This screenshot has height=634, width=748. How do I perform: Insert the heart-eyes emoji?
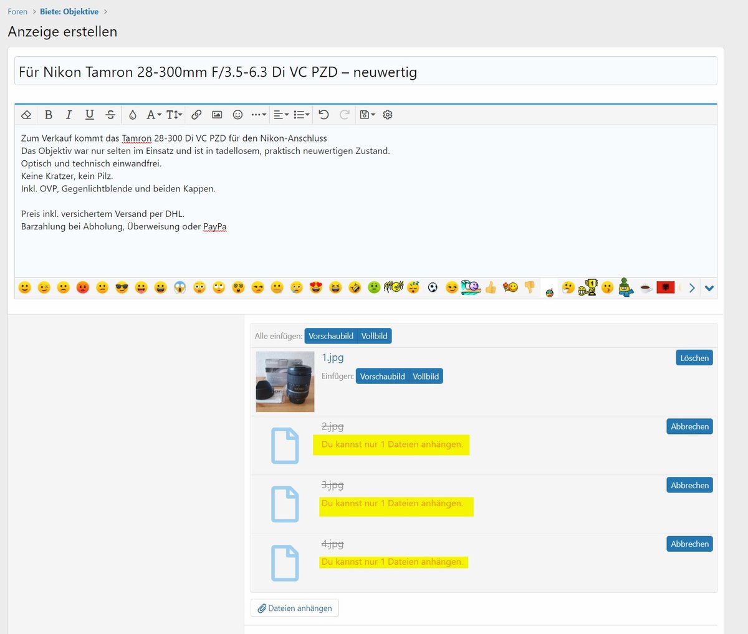tap(316, 287)
